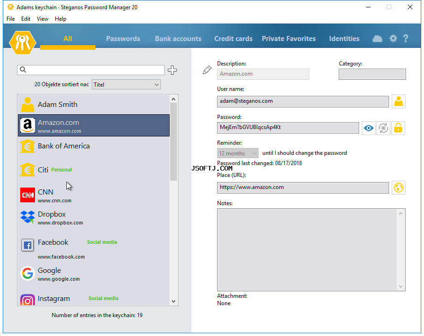The width and height of the screenshot is (424, 336).
Task: Select the Citi entry name
Action: point(43,170)
